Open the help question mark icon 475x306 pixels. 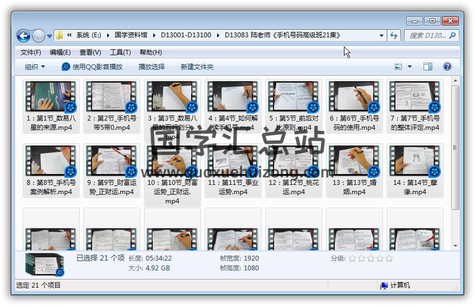click(447, 66)
